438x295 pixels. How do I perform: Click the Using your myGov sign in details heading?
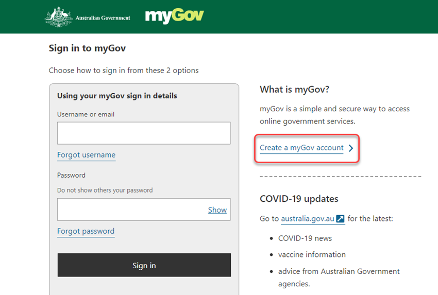click(117, 96)
